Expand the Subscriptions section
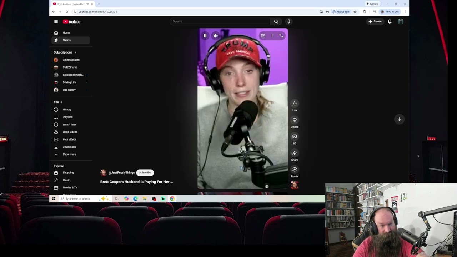The height and width of the screenshot is (257, 457). coord(65,52)
